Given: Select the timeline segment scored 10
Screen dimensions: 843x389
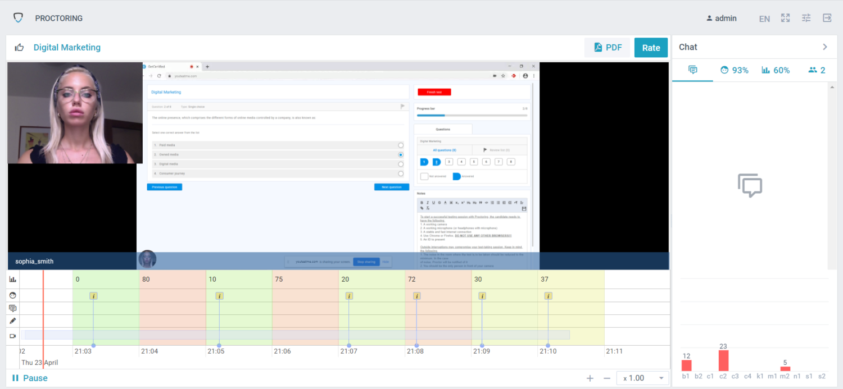Looking at the screenshot, I should [239, 308].
